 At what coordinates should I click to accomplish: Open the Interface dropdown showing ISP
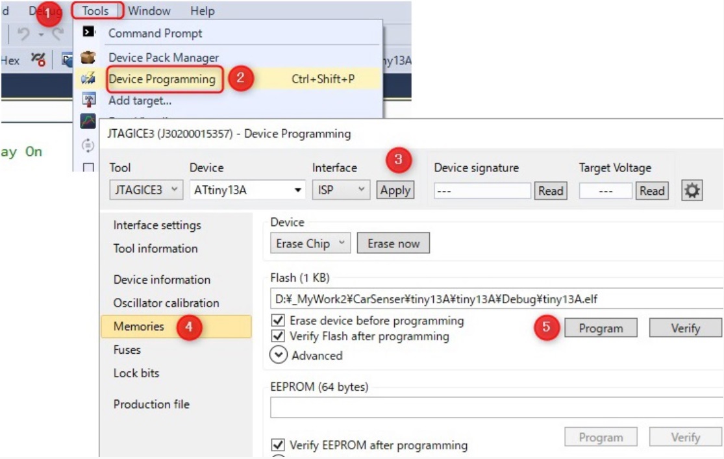341,190
